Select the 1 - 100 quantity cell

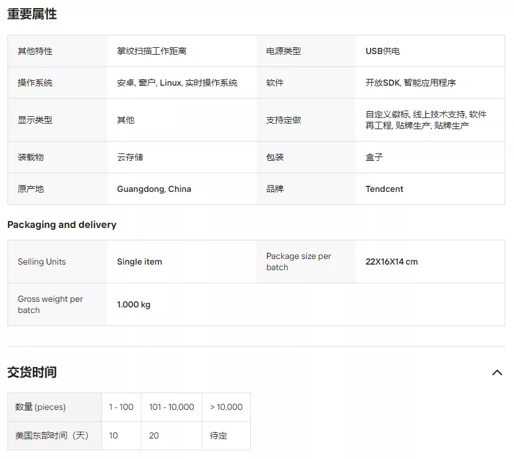[x=121, y=407]
